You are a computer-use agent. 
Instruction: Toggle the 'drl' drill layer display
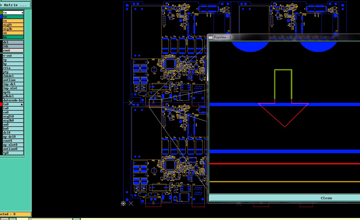click(x=13, y=42)
